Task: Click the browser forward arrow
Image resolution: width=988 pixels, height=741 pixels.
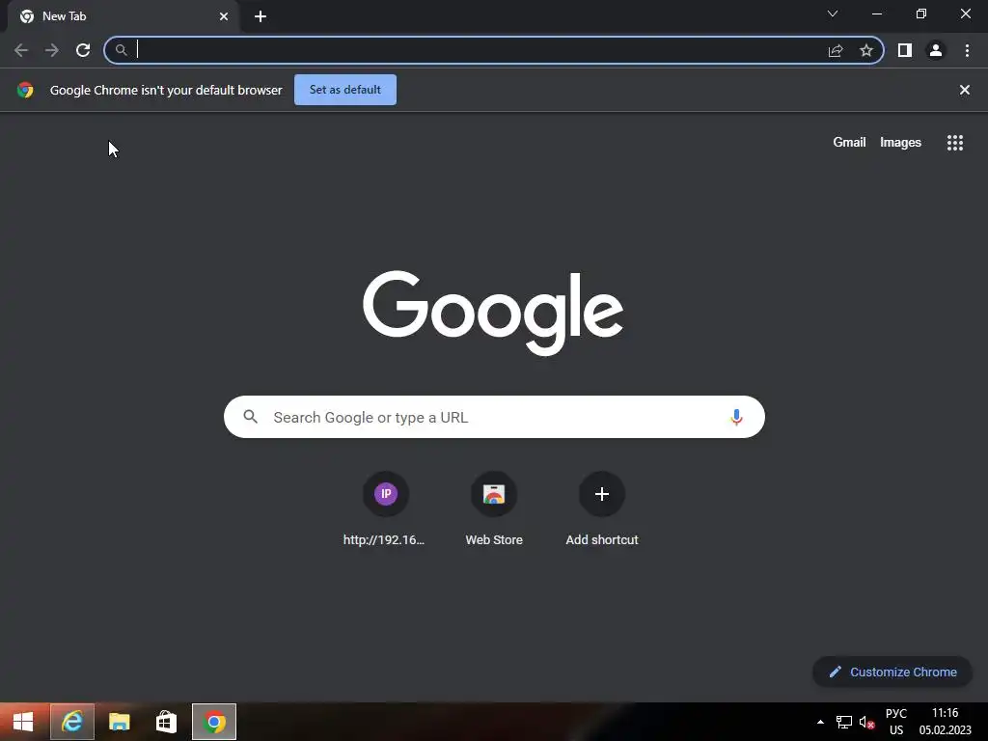Action: click(x=52, y=50)
